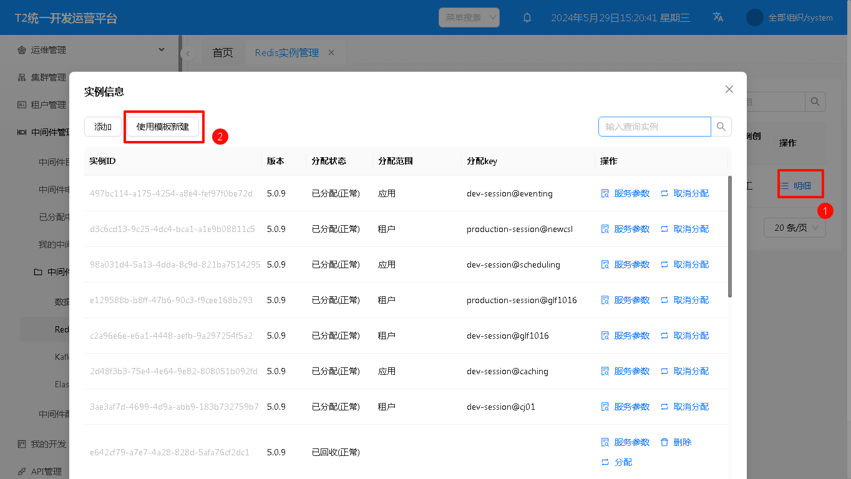Click the 输入查询实例 search field
The width and height of the screenshot is (851, 479).
click(654, 127)
